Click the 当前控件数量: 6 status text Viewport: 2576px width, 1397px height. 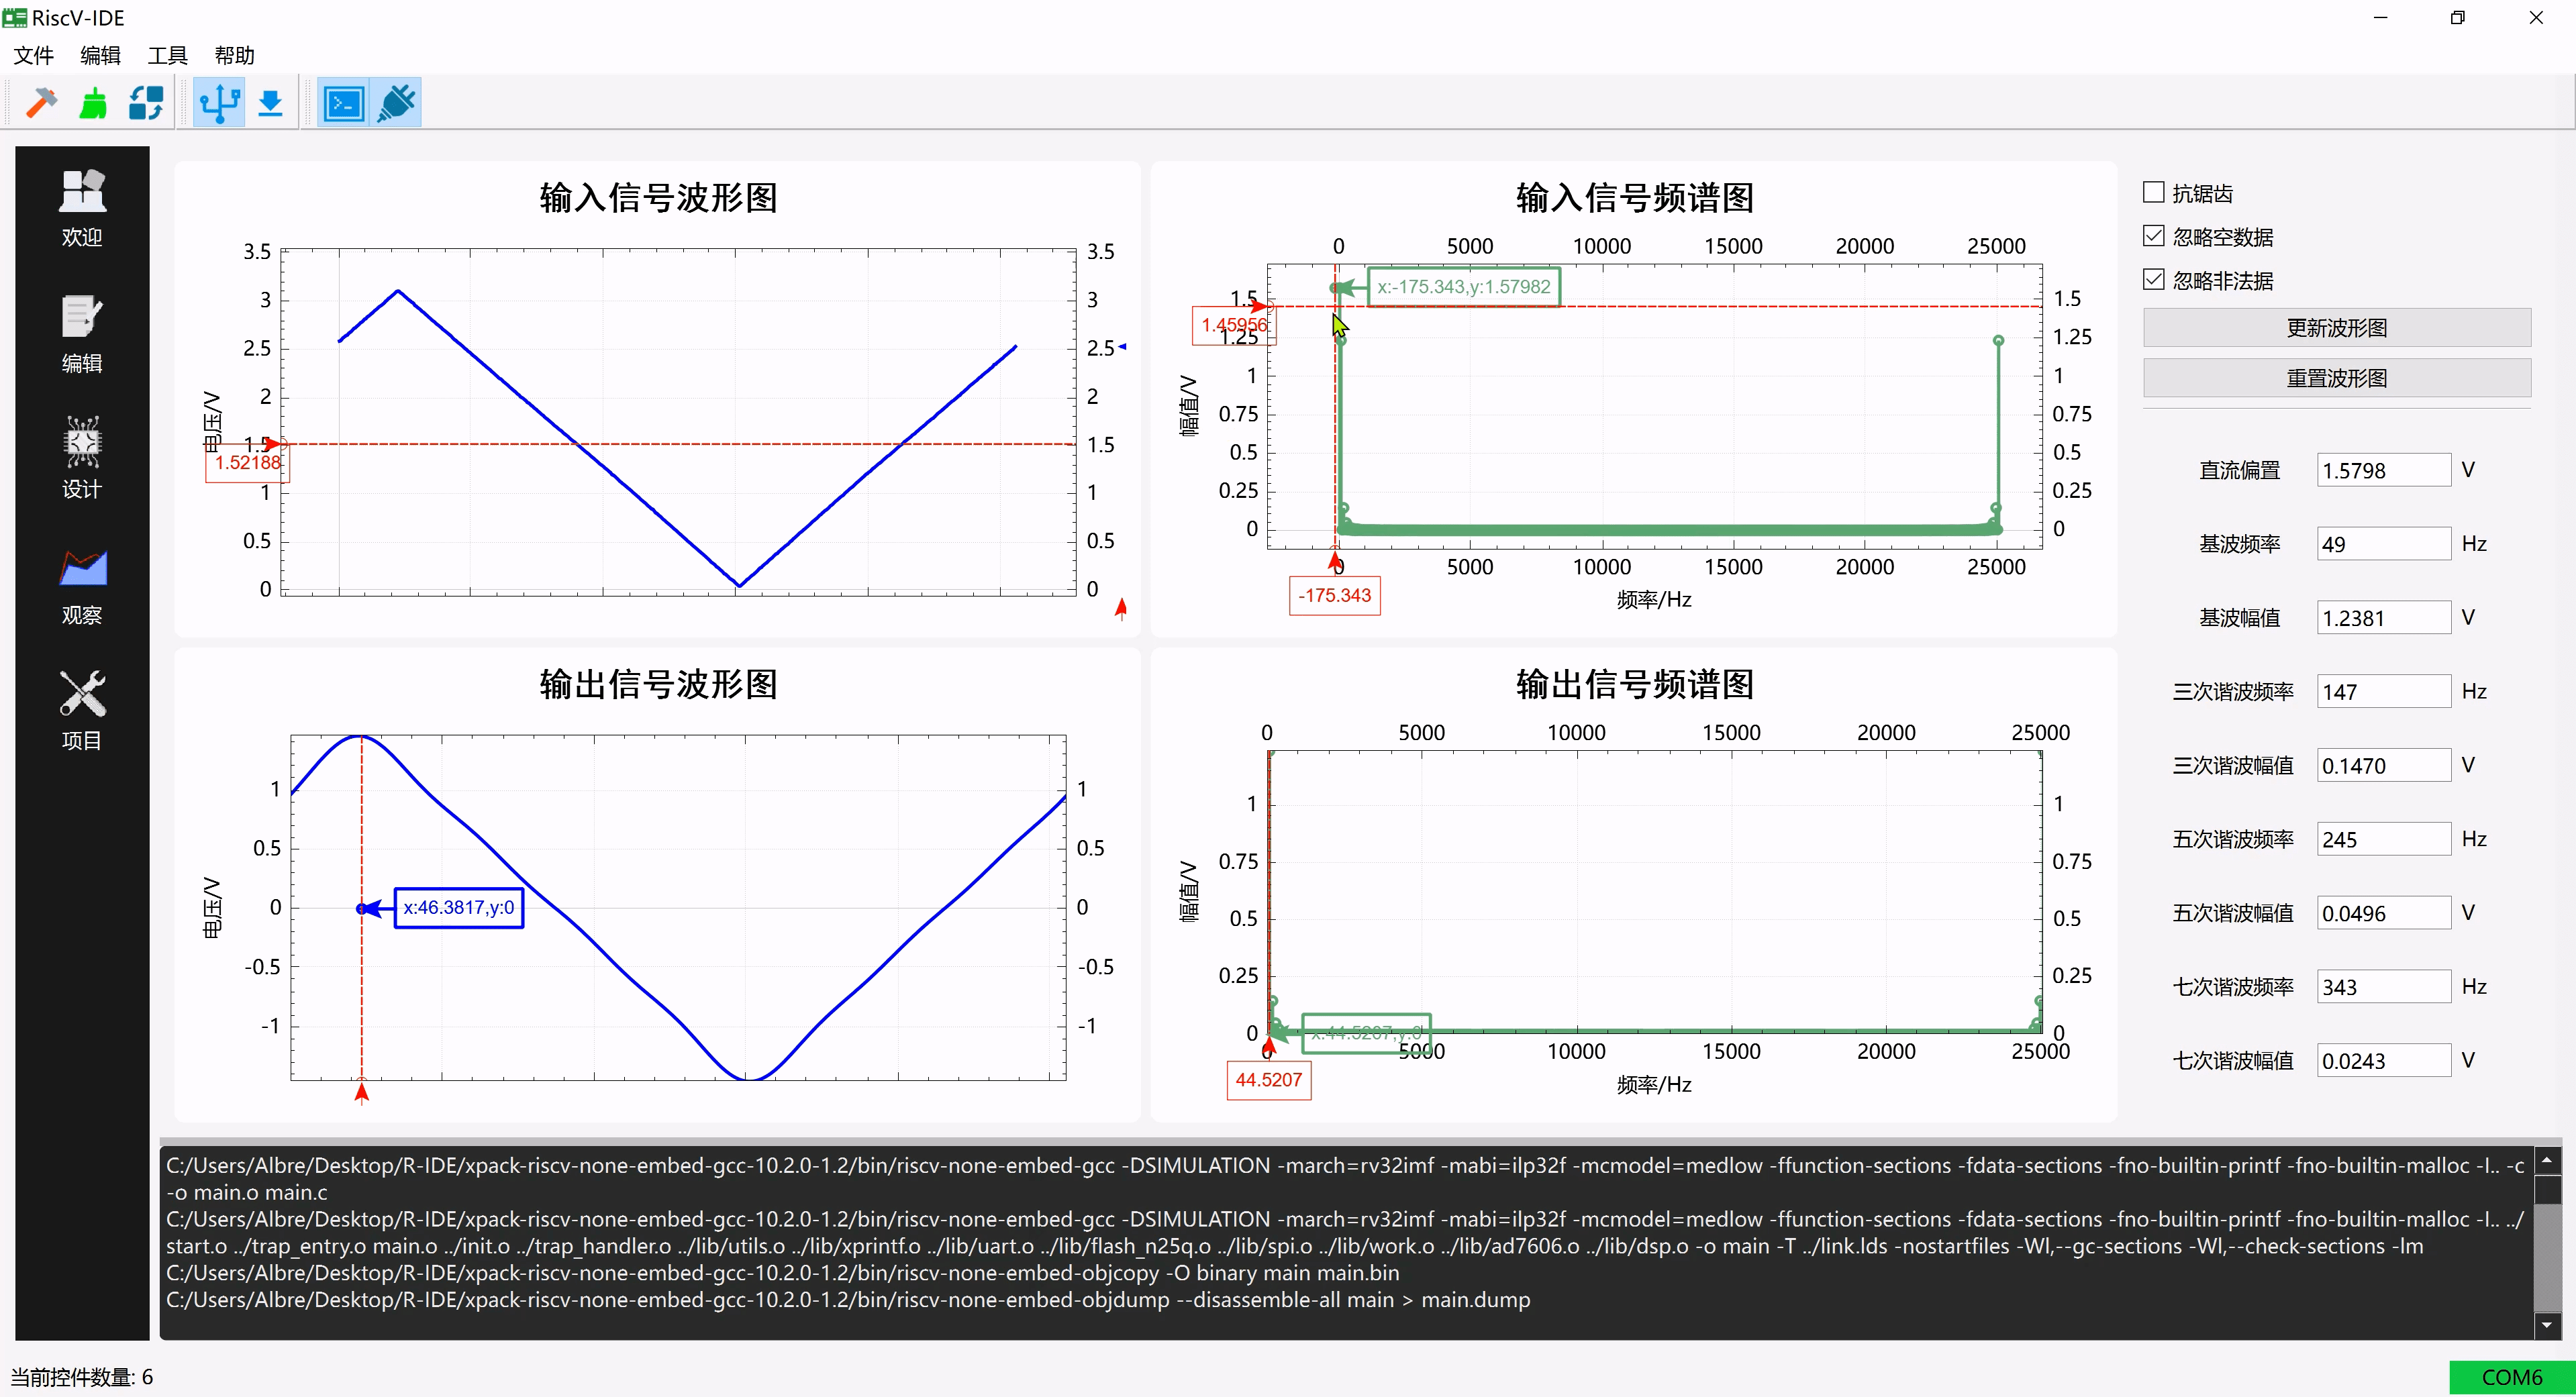click(82, 1377)
